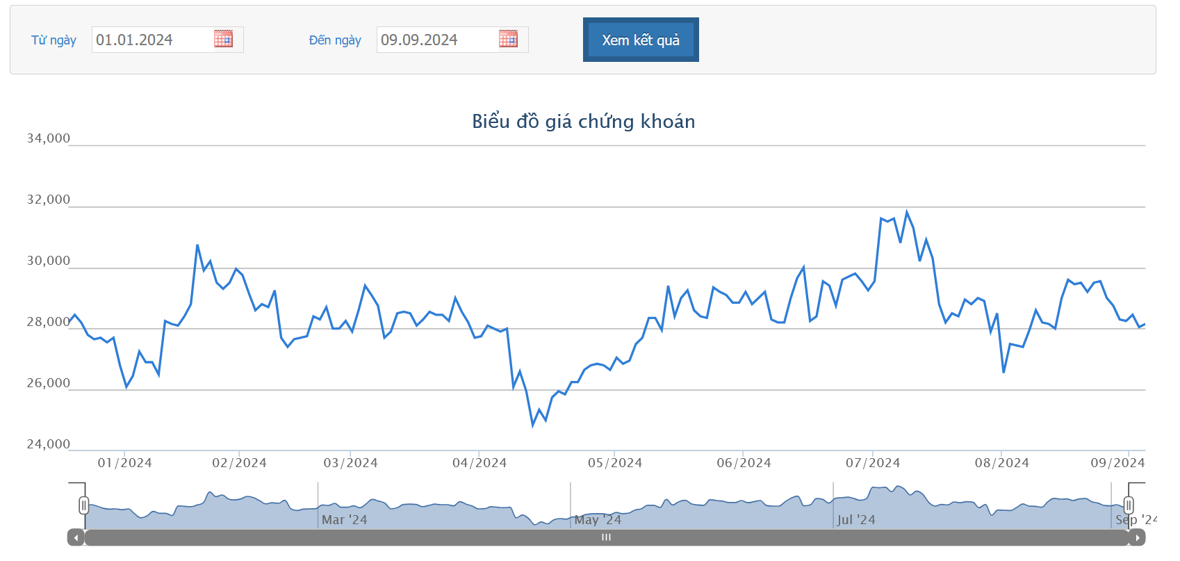Select the Jul '24 marker in the navigator
Screen dimensions: 1180x561
coord(855,520)
